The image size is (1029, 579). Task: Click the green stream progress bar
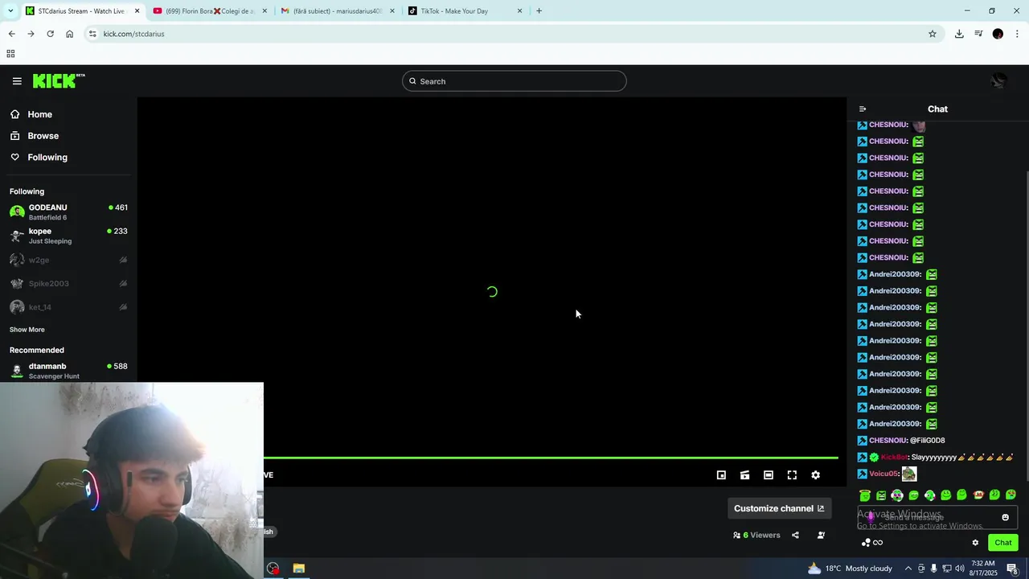pyautogui.click(x=551, y=458)
